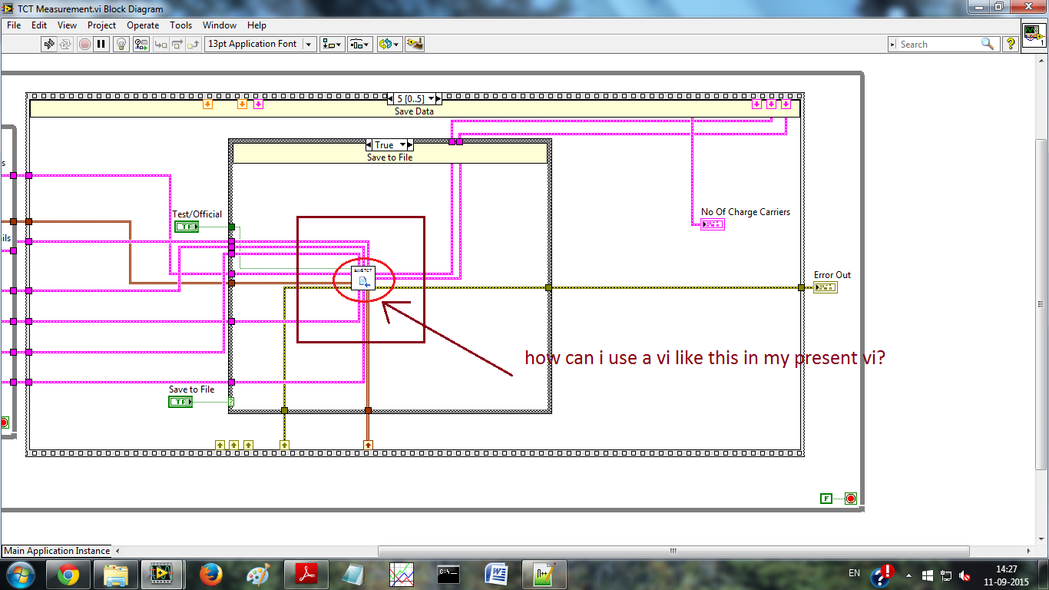Click the Run arrow button

pyautogui.click(x=49, y=44)
